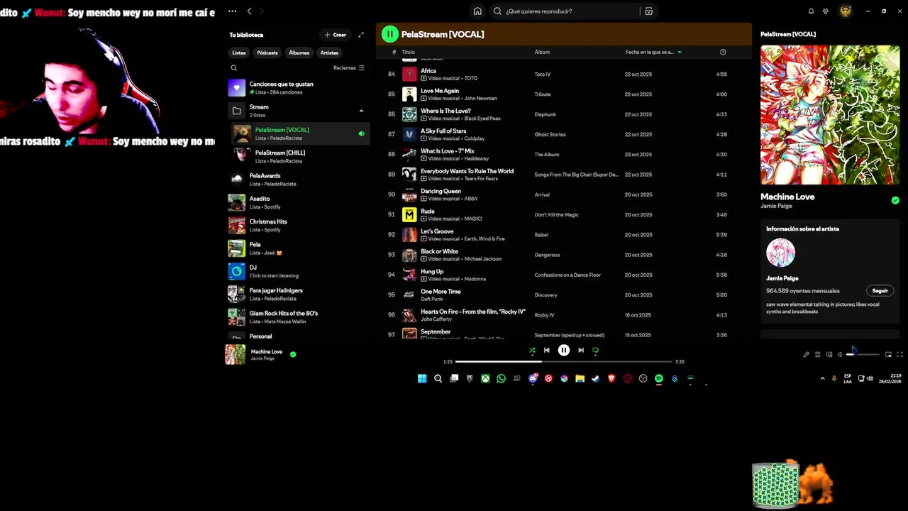Click the Crear button
908x511 pixels.
pyautogui.click(x=336, y=35)
